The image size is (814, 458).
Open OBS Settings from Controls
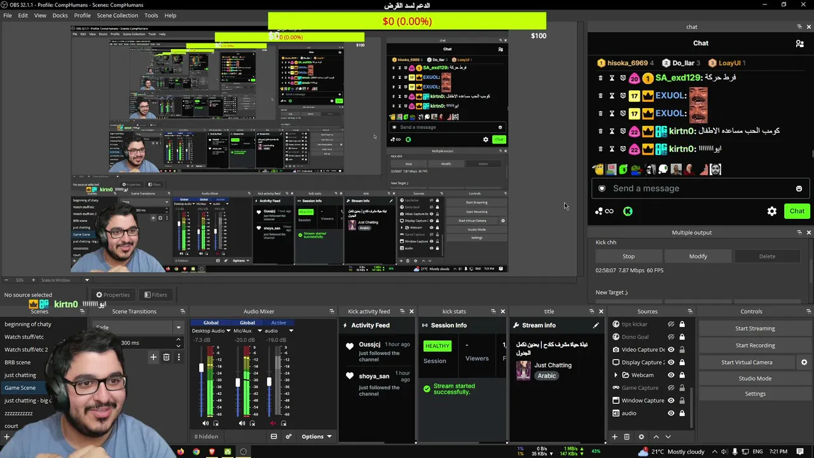click(755, 394)
